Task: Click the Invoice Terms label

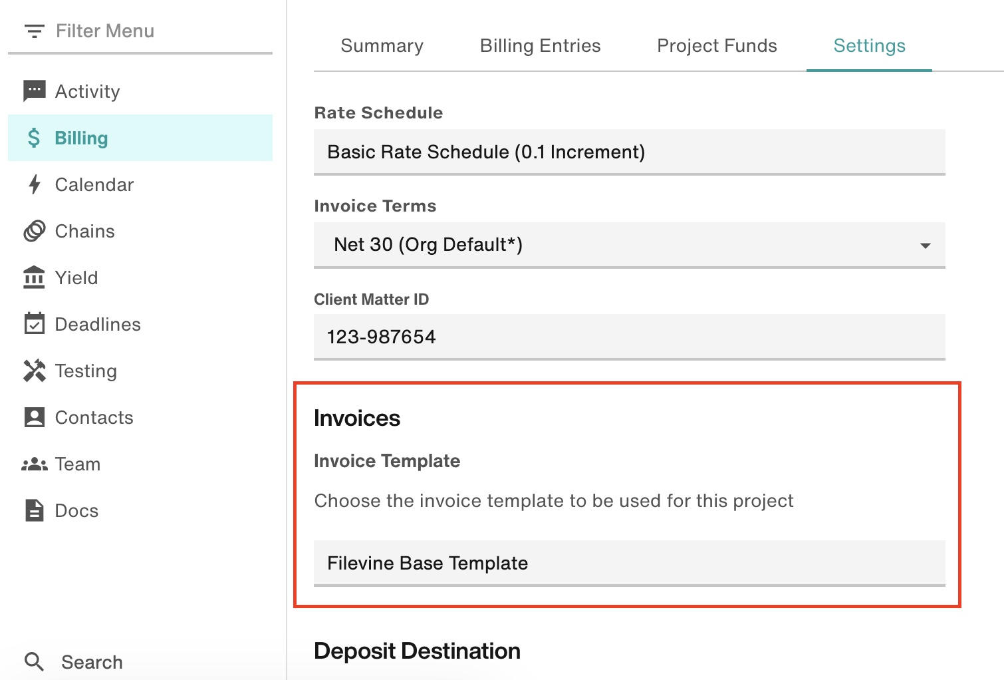Action: point(375,206)
